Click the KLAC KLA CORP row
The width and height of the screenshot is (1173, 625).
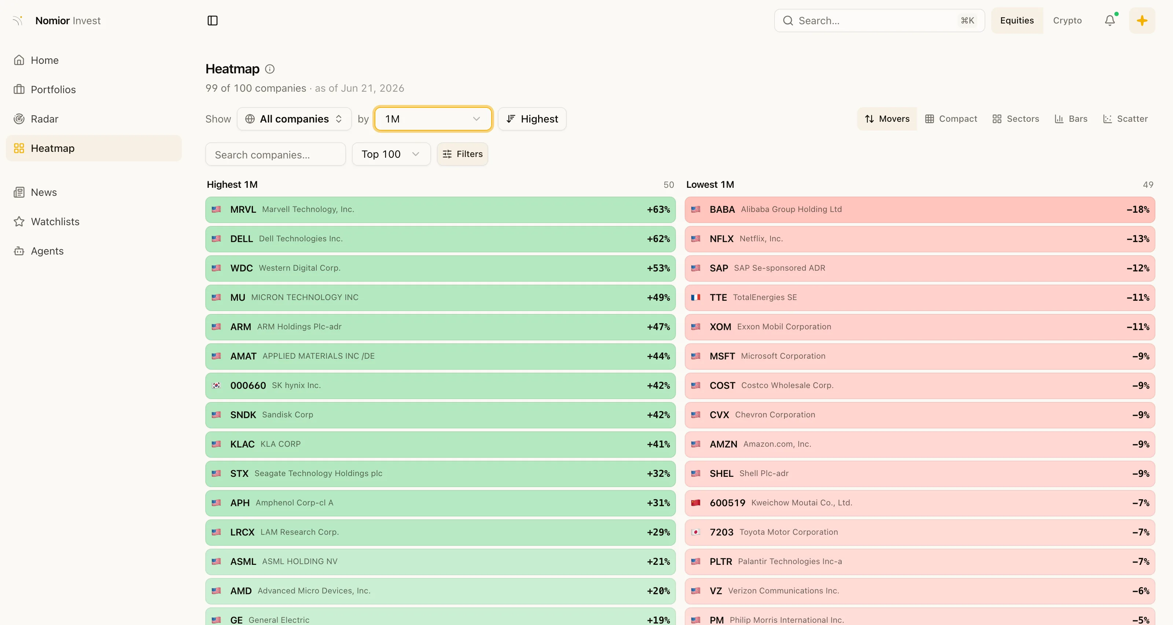tap(440, 444)
